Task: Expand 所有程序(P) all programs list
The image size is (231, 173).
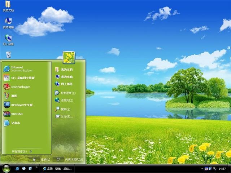Action: coord(22,151)
